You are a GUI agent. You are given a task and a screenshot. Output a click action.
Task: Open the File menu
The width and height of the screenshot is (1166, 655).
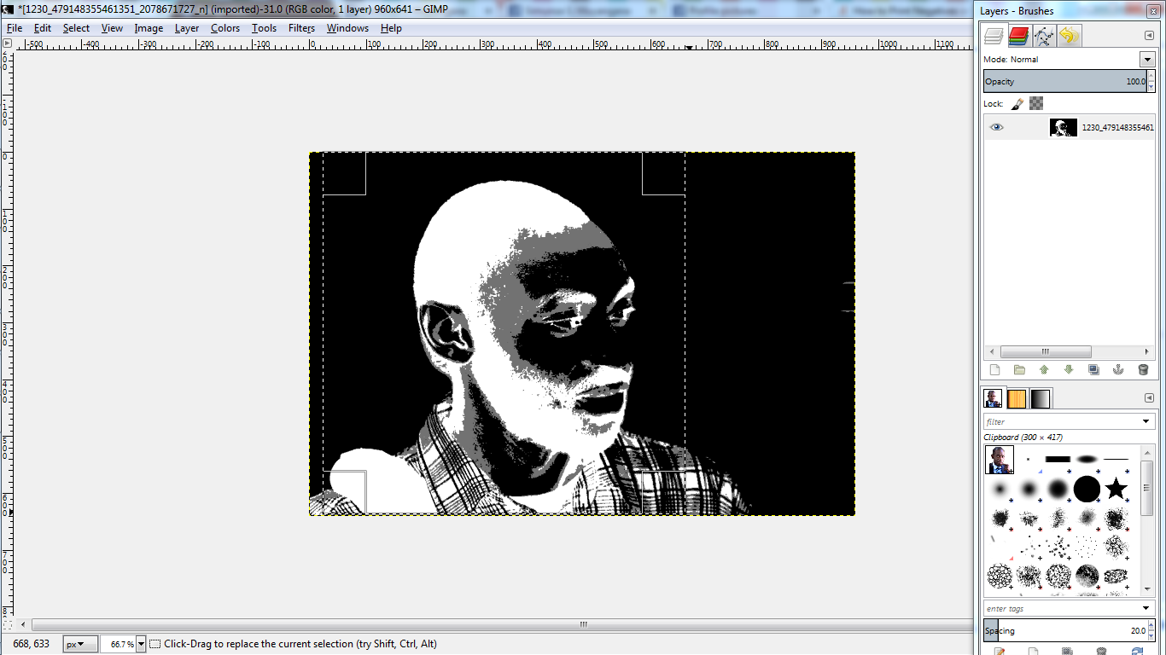[x=15, y=28]
